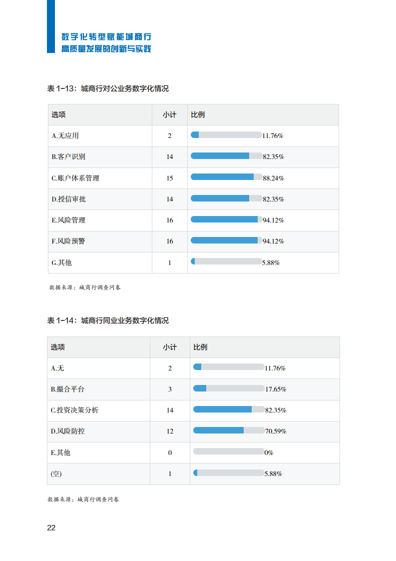396x561 pixels.
Task: Click the D.风险防控 row label
Action: coord(68,431)
